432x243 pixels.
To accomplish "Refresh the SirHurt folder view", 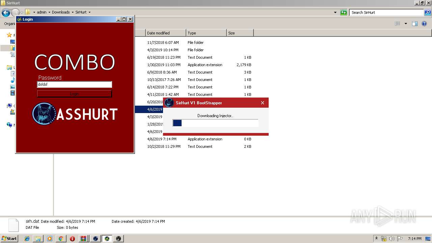I will [x=344, y=12].
